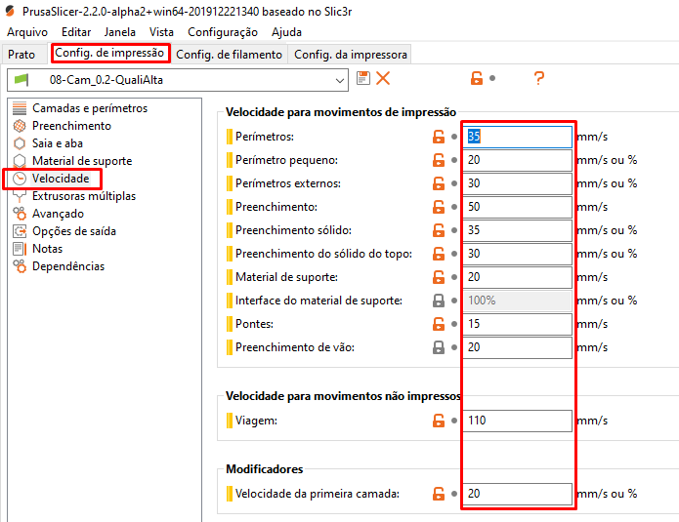
Task: Click the gray lock icon for Interface do material de suporte
Action: tap(439, 301)
